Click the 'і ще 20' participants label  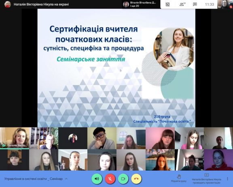134,6
